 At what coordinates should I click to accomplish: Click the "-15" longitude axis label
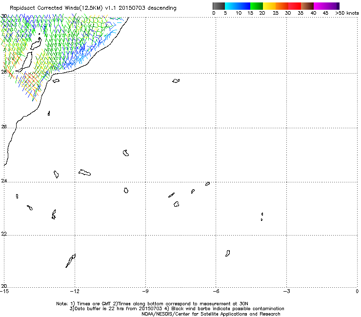tap(4, 292)
